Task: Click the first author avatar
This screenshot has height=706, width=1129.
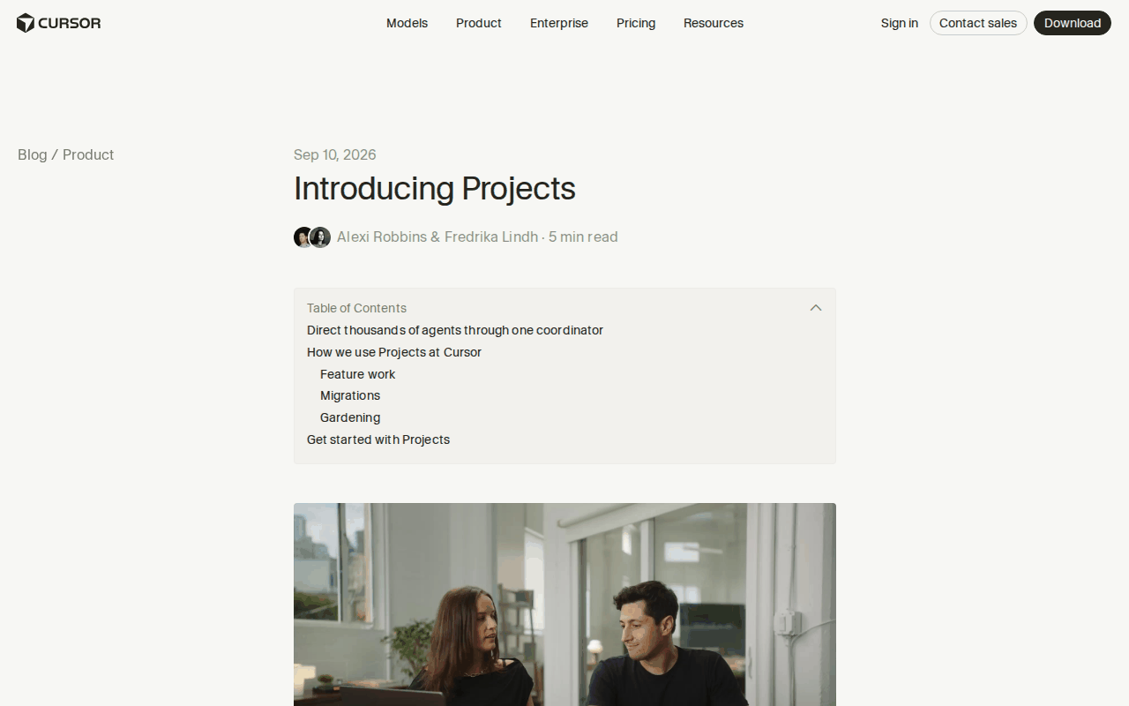Action: coord(303,237)
